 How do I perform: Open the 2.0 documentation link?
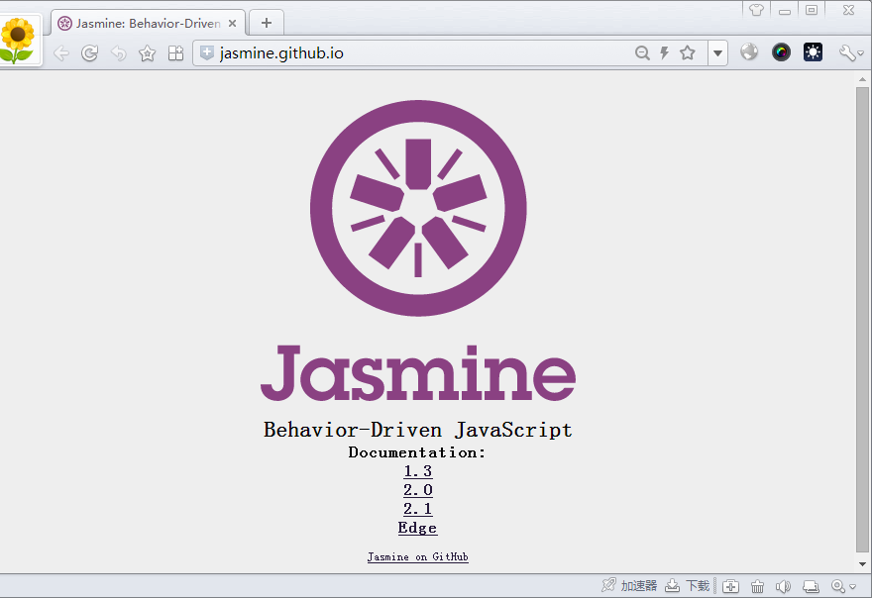pos(417,489)
